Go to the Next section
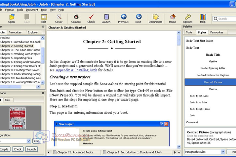This screenshot has height=157, width=236. pyautogui.click(x=138, y=18)
